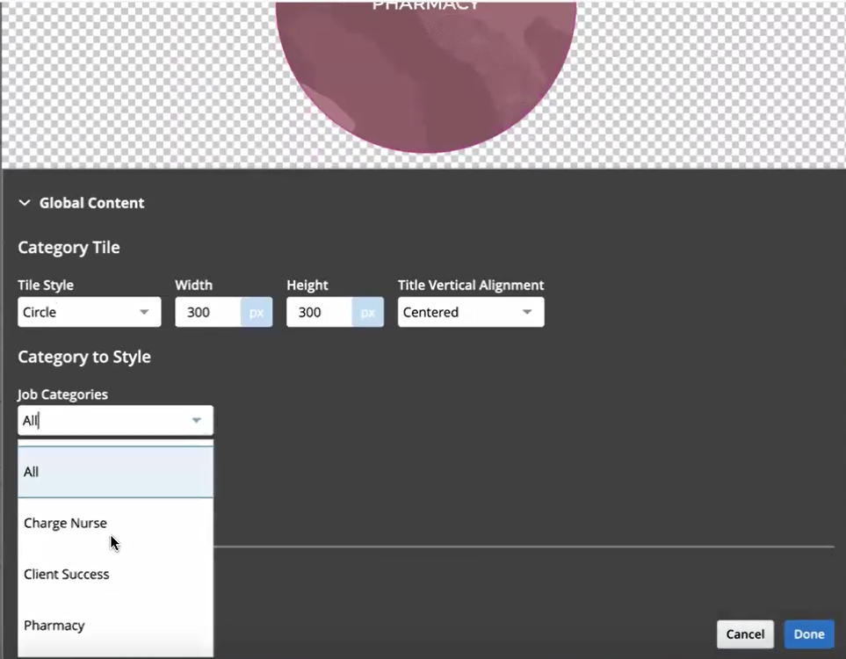Click the Tile Style dropdown arrow
846x659 pixels.
(144, 312)
